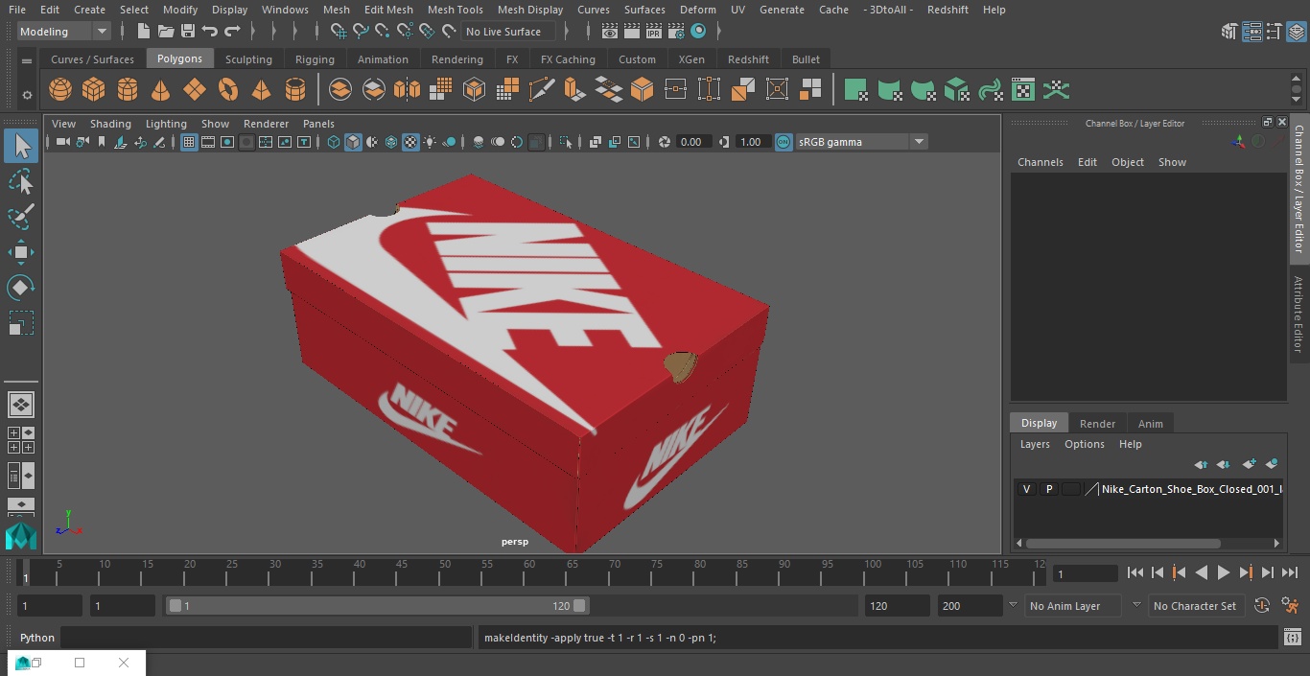Click the Save Scene disk icon
The height and width of the screenshot is (676, 1310).
click(x=188, y=32)
